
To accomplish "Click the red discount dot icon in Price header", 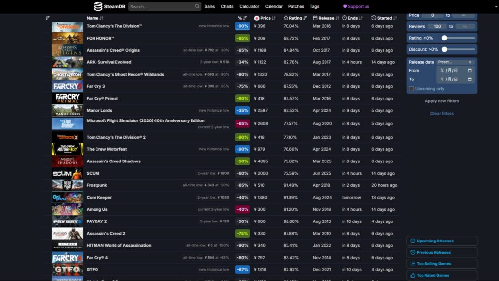I will click(257, 18).
